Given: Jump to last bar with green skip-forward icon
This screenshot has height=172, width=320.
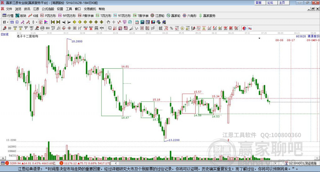Looking at the screenshot, I should pos(58,22).
